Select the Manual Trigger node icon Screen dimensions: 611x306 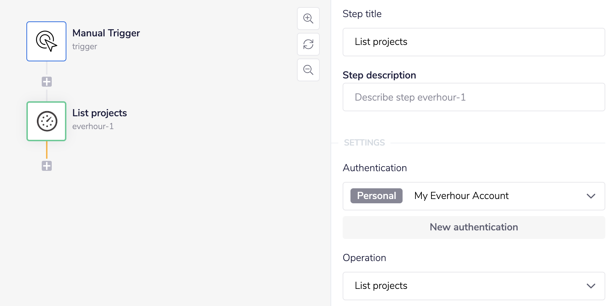pyautogui.click(x=46, y=41)
